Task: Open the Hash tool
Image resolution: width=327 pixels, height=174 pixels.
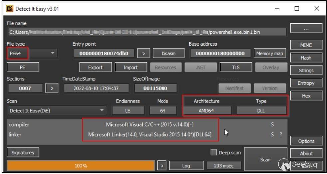Action: click(x=306, y=58)
